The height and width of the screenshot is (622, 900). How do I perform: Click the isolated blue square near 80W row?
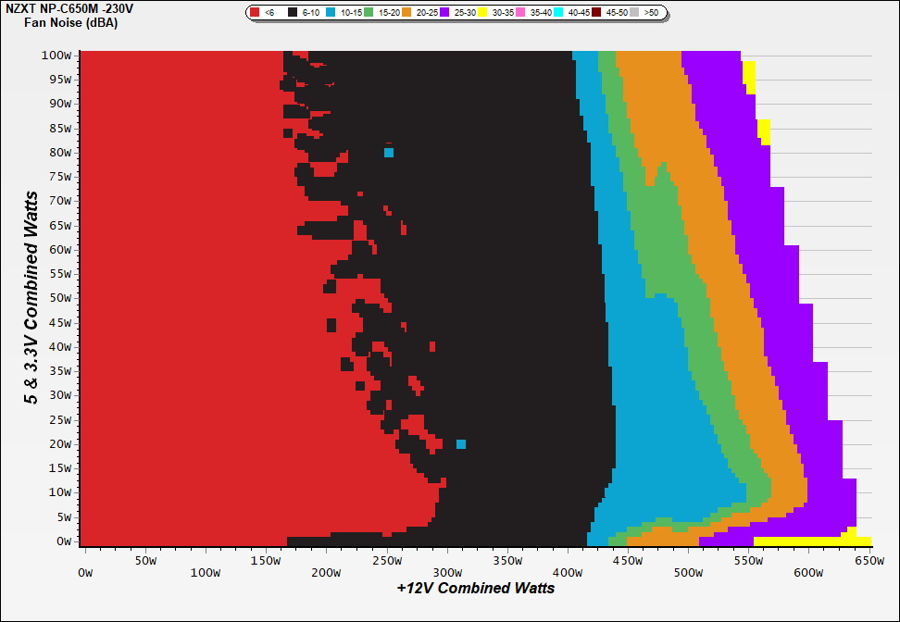(389, 153)
